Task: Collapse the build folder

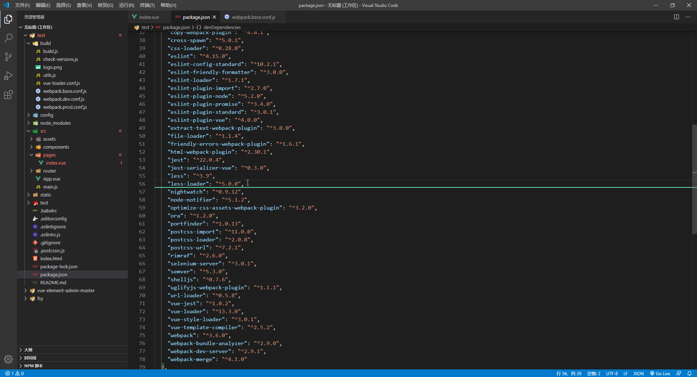Action: [x=72, y=43]
